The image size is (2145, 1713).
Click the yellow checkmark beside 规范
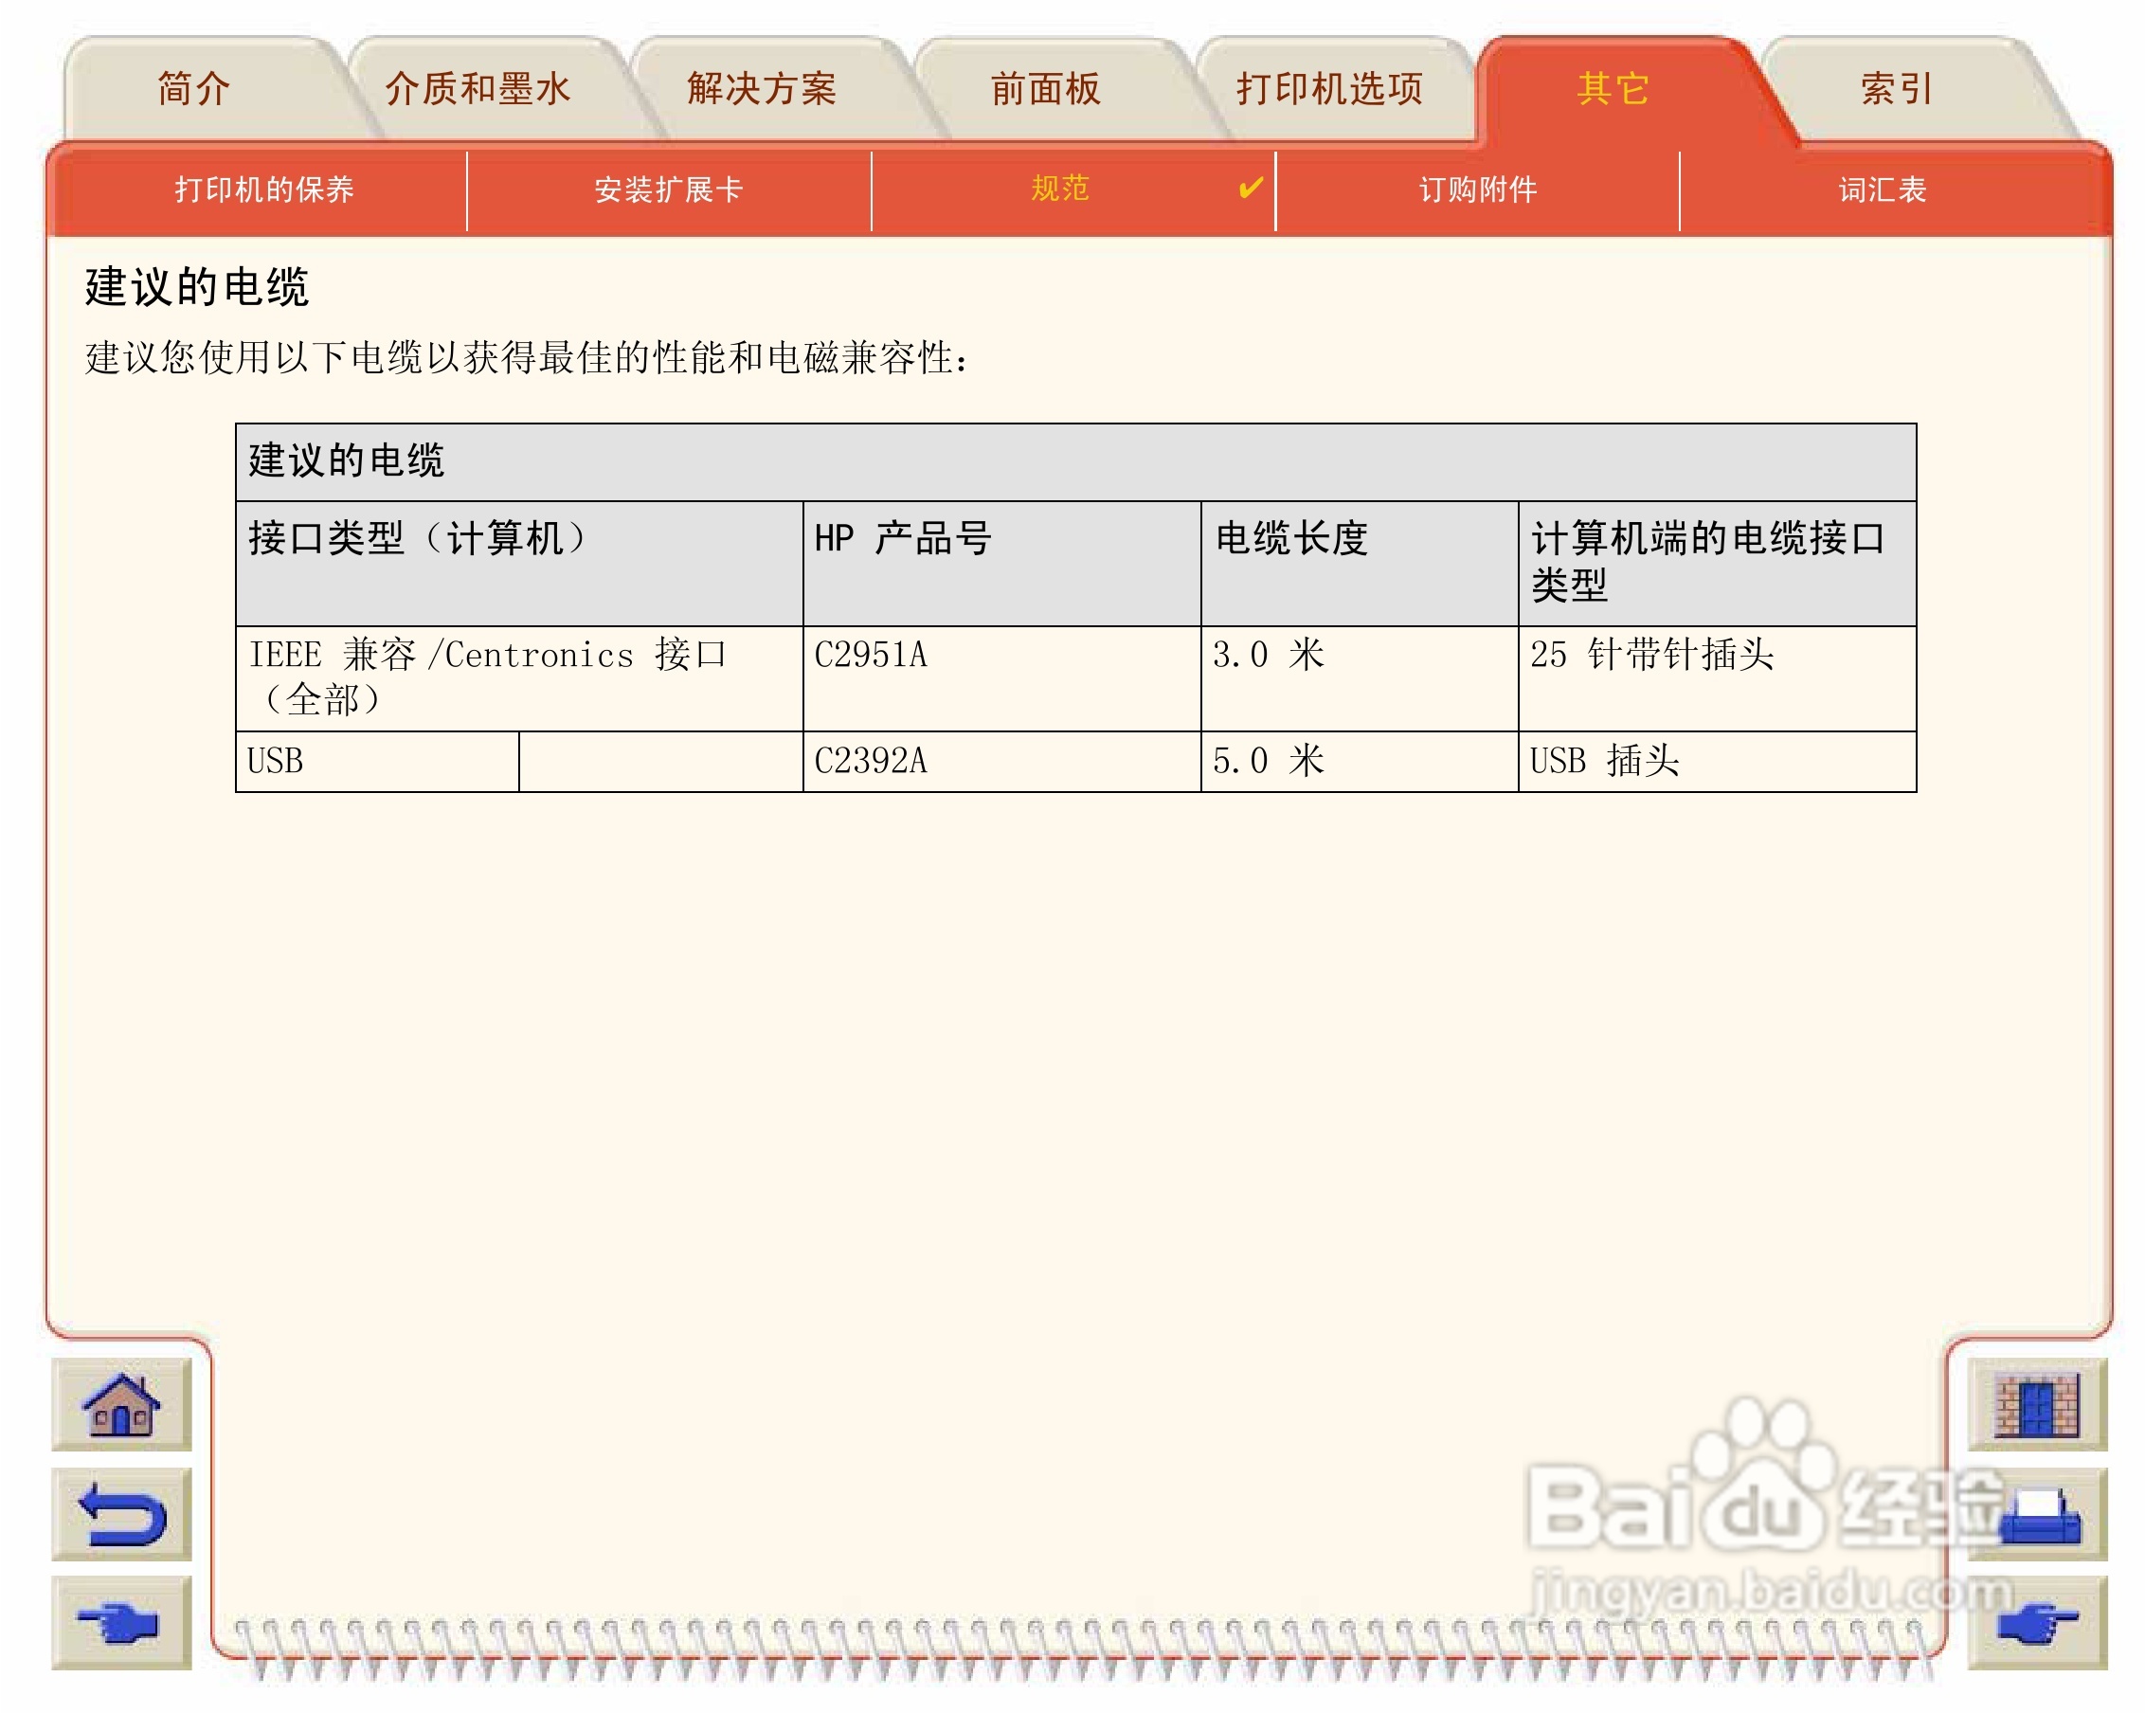[1250, 187]
